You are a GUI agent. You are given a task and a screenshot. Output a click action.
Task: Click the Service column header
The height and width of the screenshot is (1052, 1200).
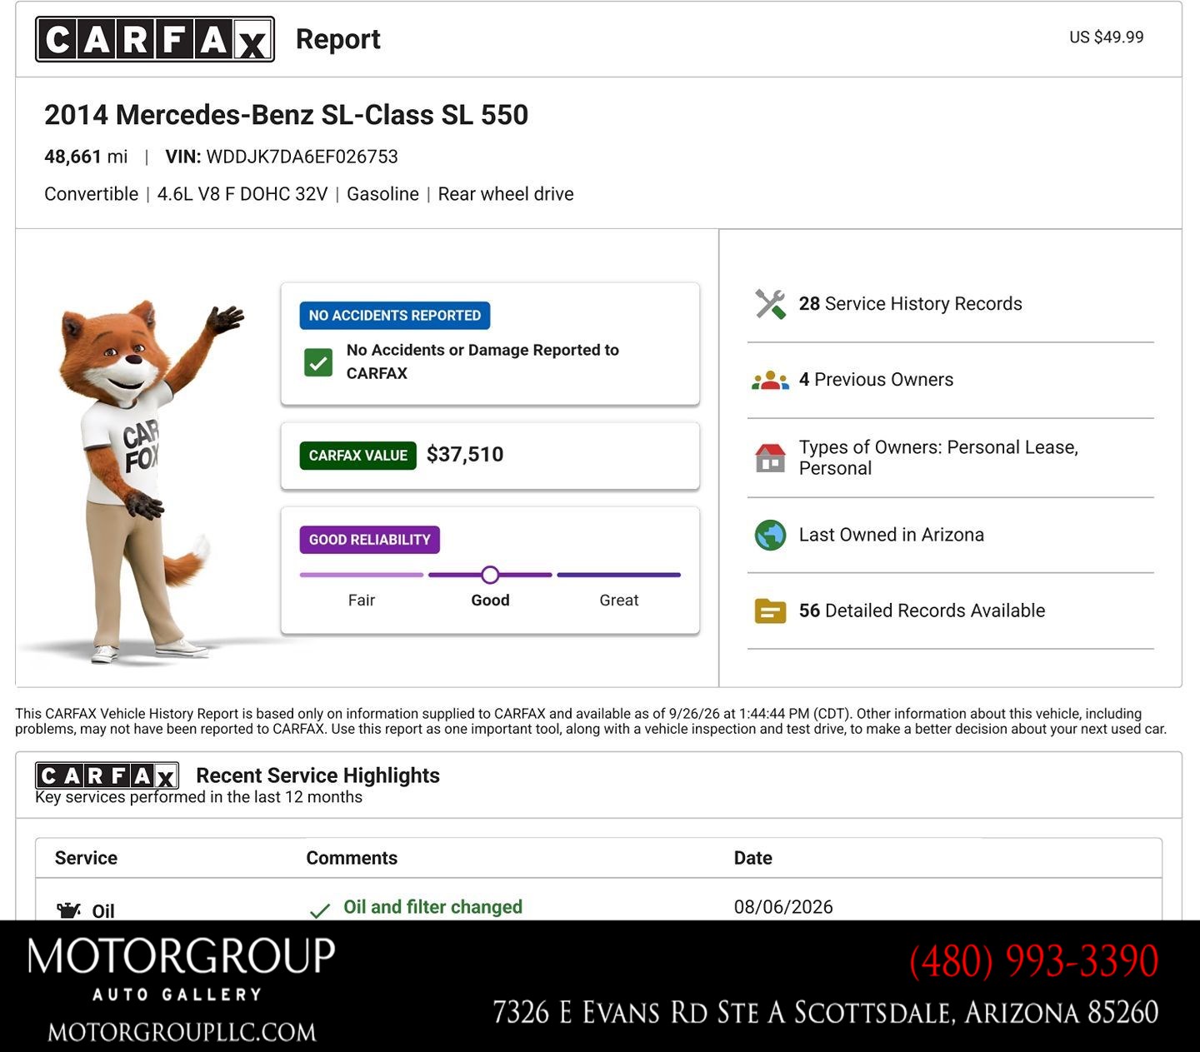click(x=86, y=858)
